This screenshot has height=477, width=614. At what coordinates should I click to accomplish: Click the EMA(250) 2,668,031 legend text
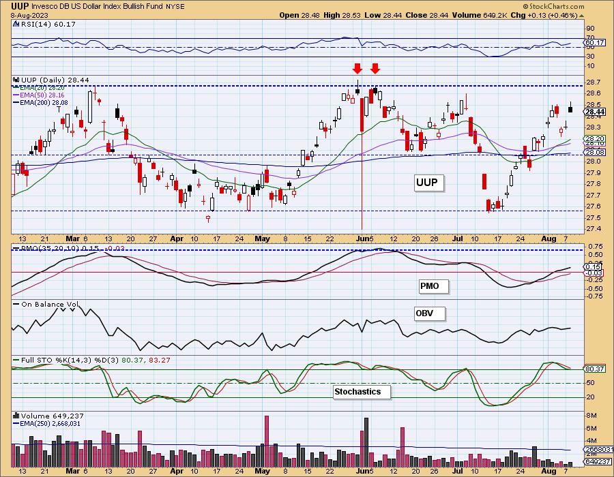(50, 423)
